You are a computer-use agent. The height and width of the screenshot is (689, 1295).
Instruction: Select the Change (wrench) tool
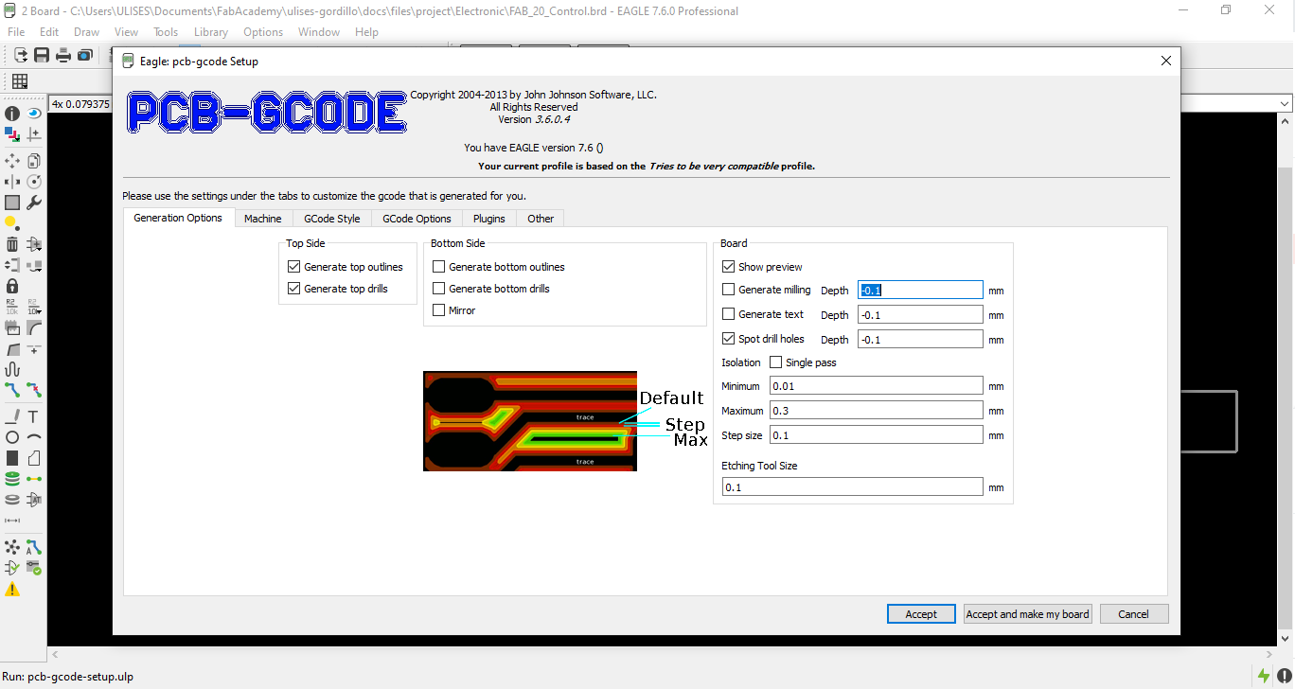[34, 203]
